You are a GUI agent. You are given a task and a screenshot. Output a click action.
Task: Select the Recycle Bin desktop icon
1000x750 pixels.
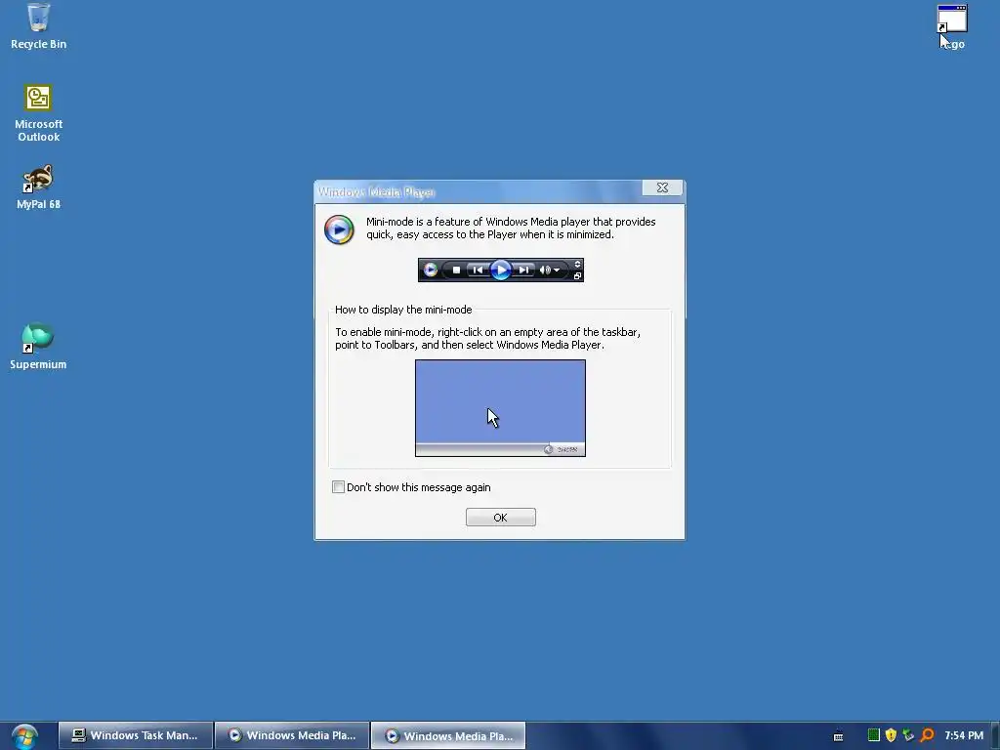pos(38,26)
